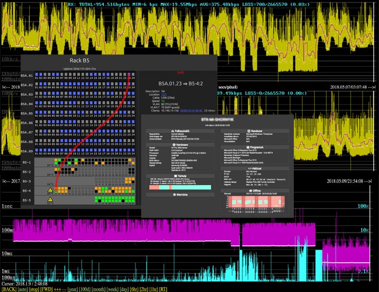The image size is (379, 292).
Task: Click the warning triangle icon on B5-4
Action: (x=50, y=190)
